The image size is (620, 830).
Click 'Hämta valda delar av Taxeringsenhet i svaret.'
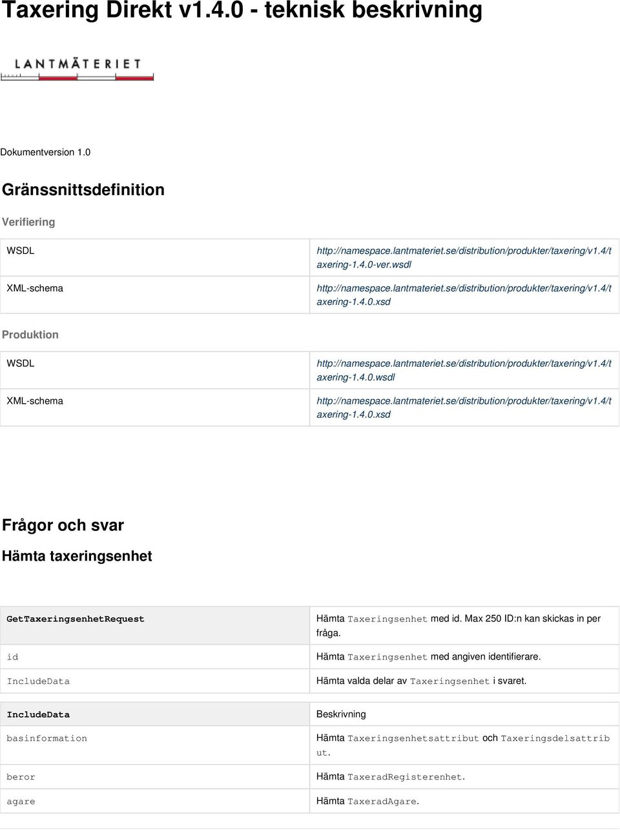[x=422, y=681]
